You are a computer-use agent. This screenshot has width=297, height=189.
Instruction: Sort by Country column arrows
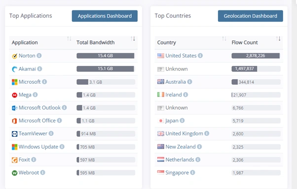[x=224, y=39]
